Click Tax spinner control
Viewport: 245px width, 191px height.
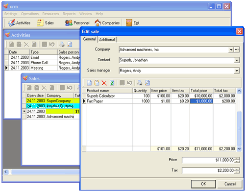pyautogui.click(x=237, y=170)
